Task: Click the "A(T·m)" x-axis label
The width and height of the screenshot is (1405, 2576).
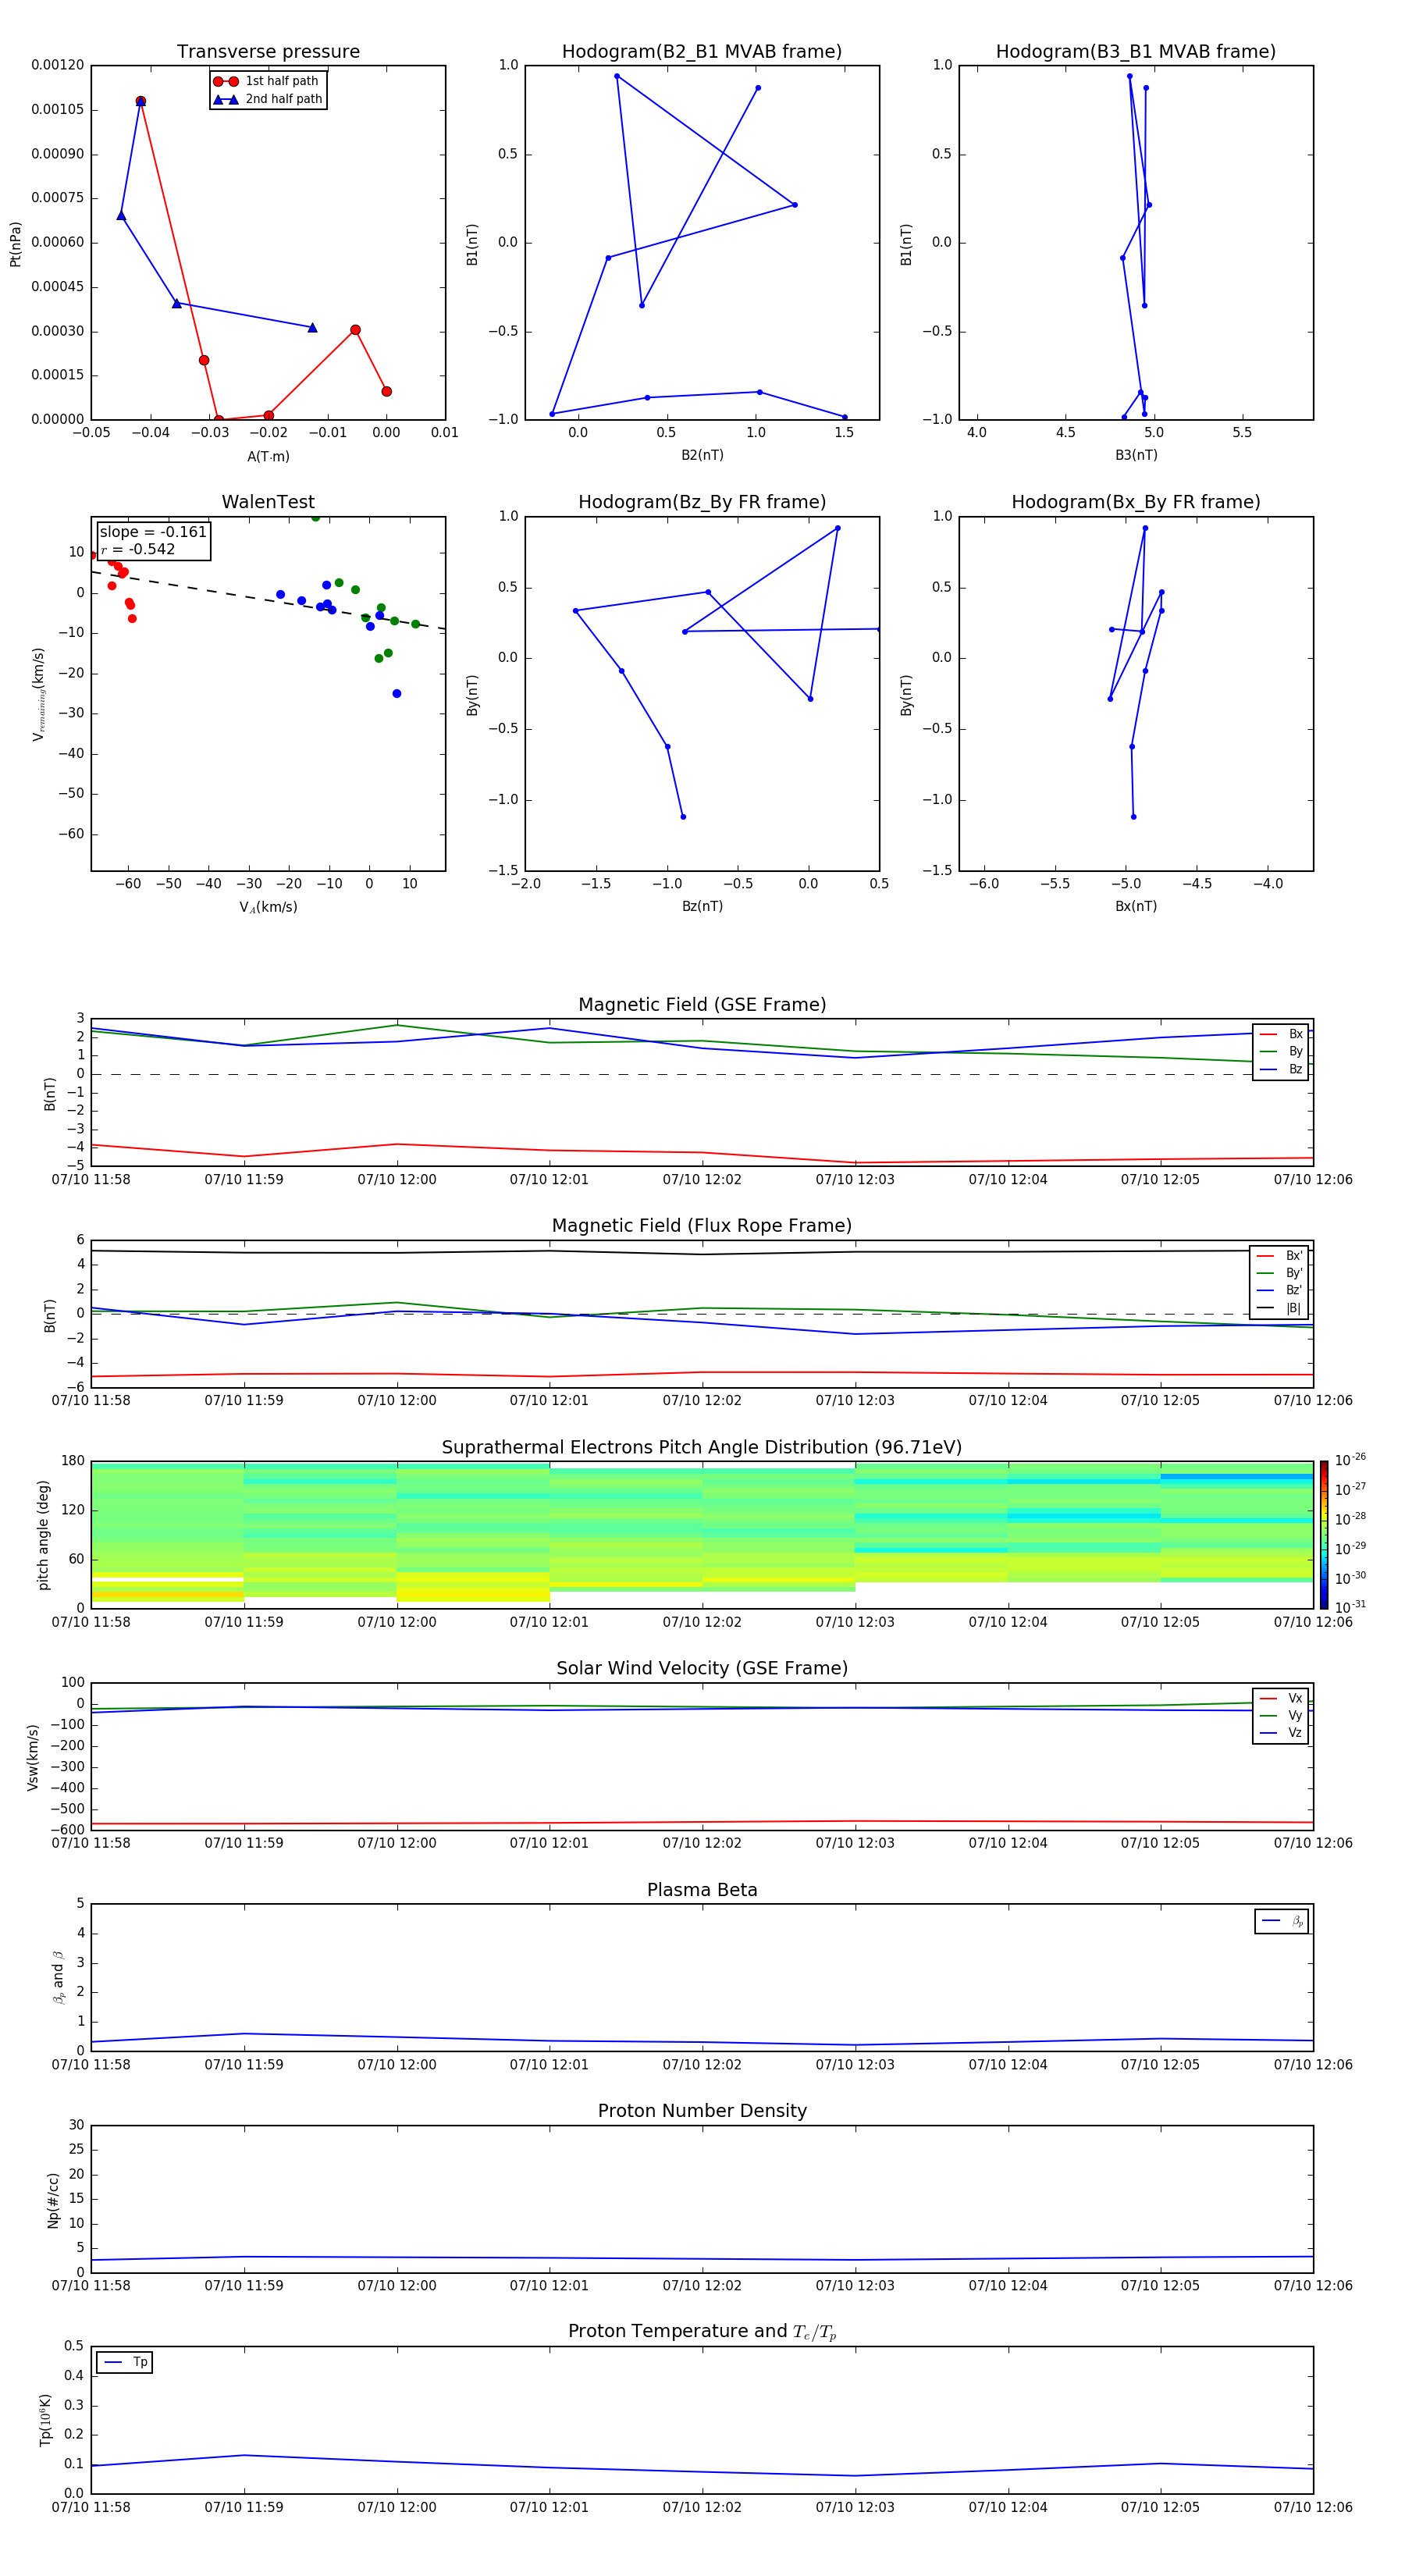Action: tap(268, 456)
